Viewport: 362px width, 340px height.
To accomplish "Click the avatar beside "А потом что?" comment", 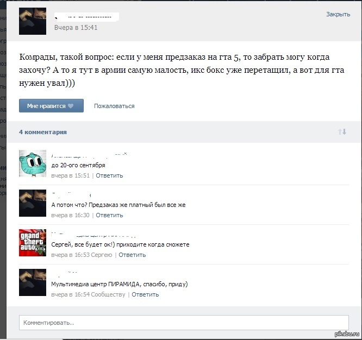I will 33,203.
